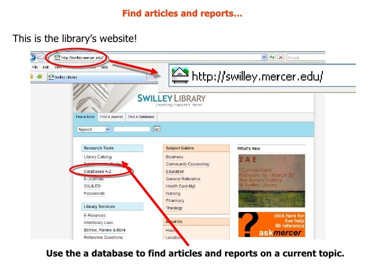This screenshot has width=365, height=273.
Task: Click the askmercer live help banner
Action: (271, 224)
